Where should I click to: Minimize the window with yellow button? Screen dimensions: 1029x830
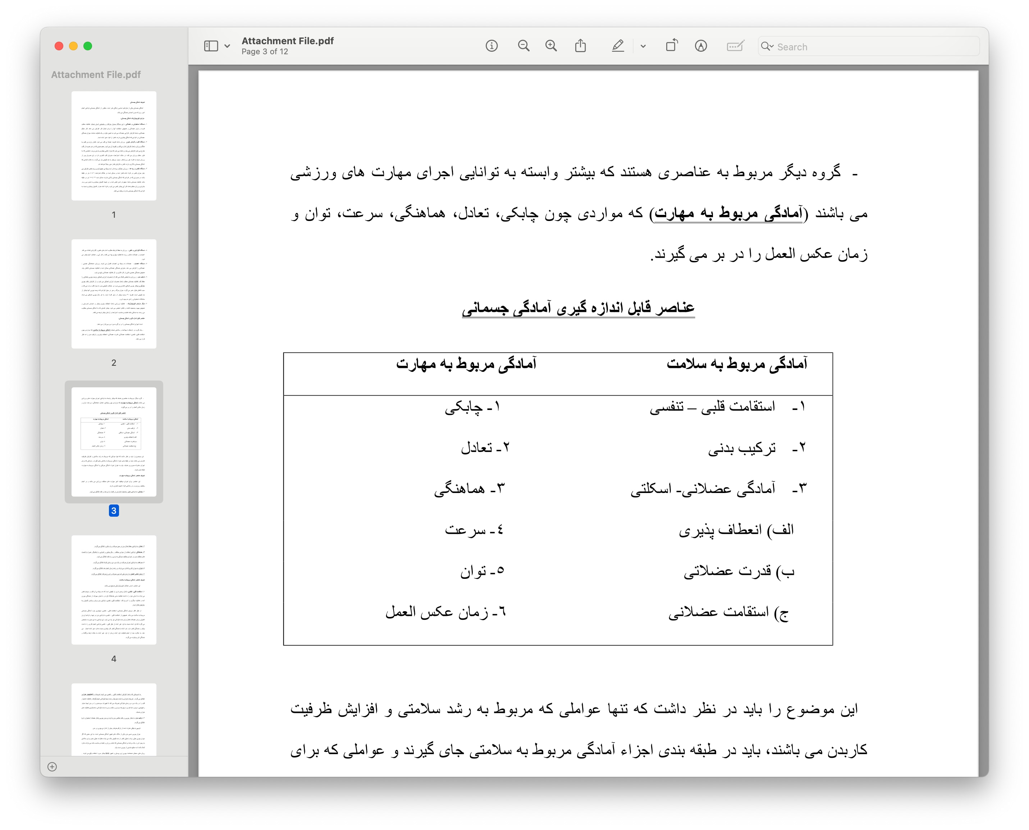73,46
